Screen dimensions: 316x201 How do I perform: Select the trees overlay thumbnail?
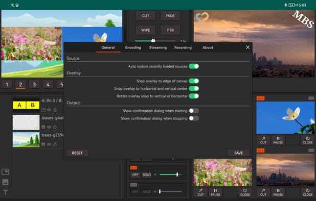tap(26, 139)
